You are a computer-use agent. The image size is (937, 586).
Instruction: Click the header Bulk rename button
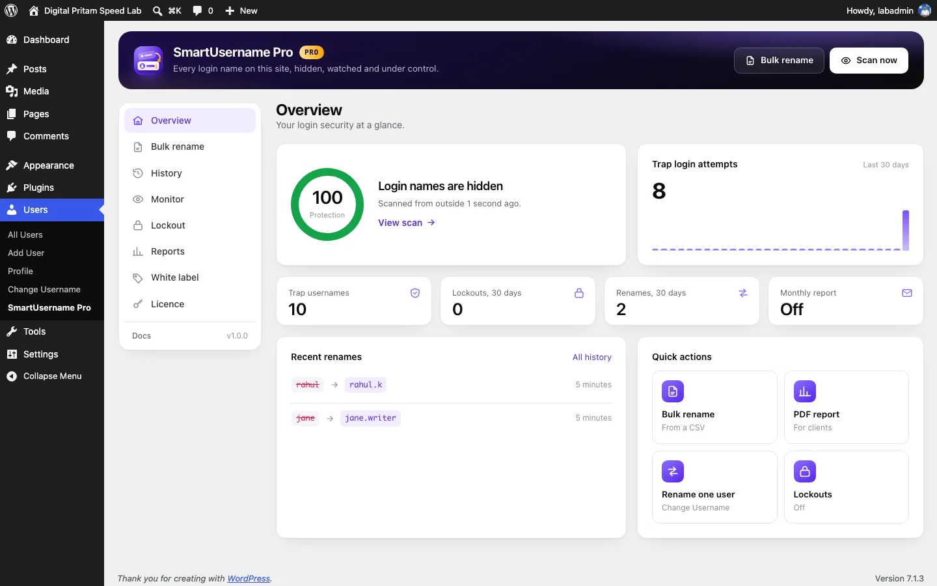point(779,61)
